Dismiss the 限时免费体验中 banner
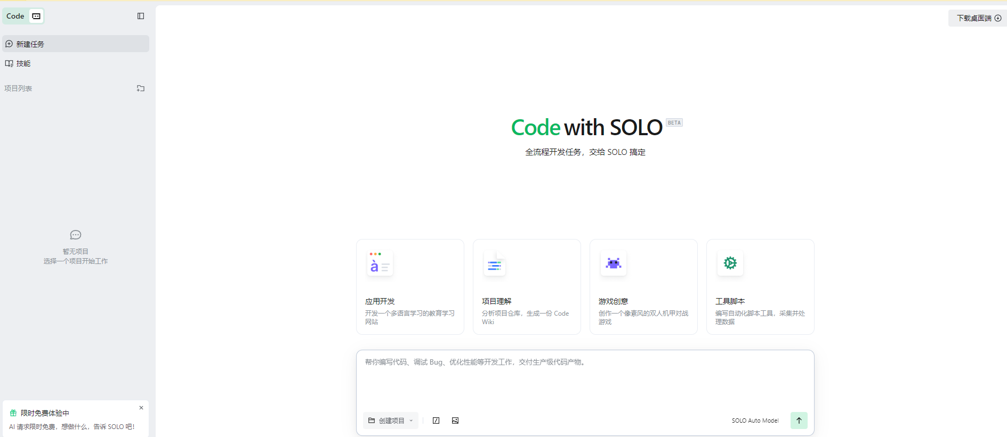Screen dimensions: 1007x437 [141, 408]
